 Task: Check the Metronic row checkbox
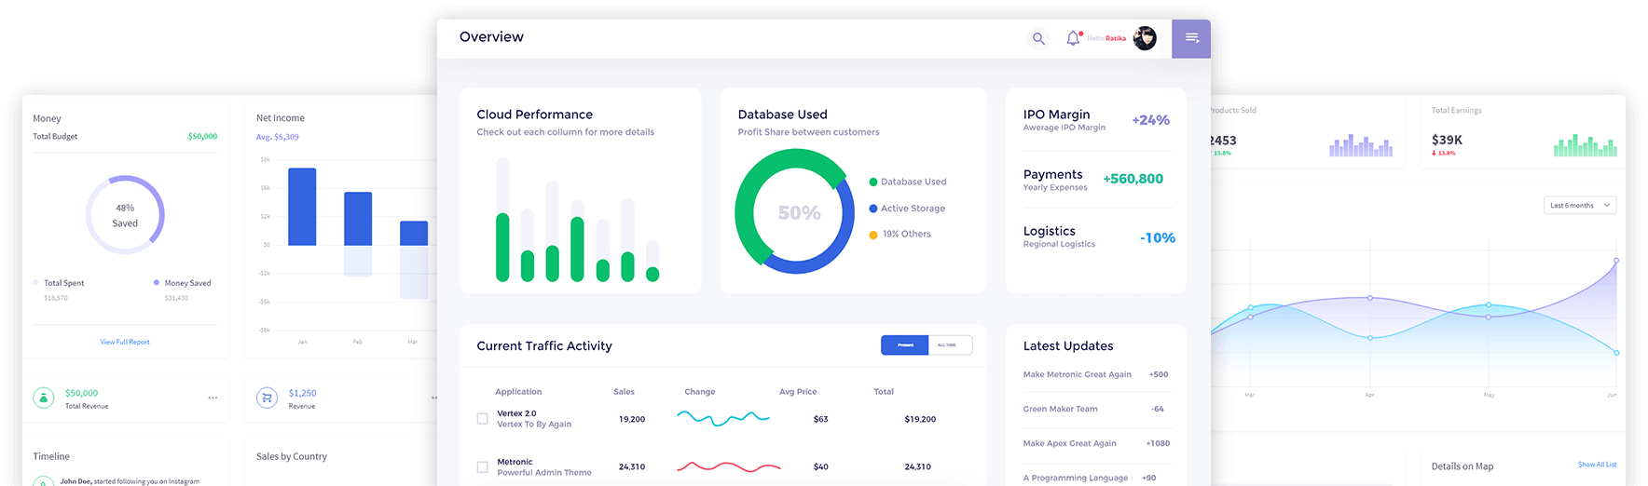point(482,466)
